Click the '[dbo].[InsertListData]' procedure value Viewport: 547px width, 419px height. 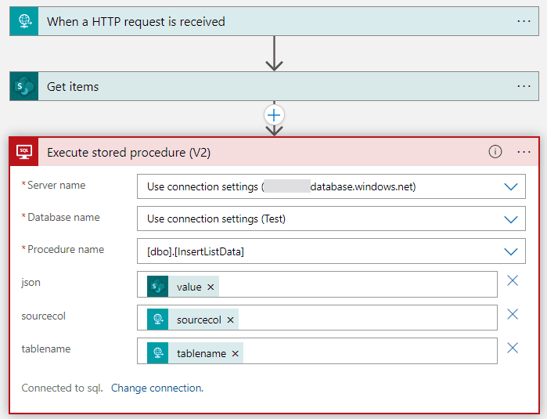tap(196, 251)
